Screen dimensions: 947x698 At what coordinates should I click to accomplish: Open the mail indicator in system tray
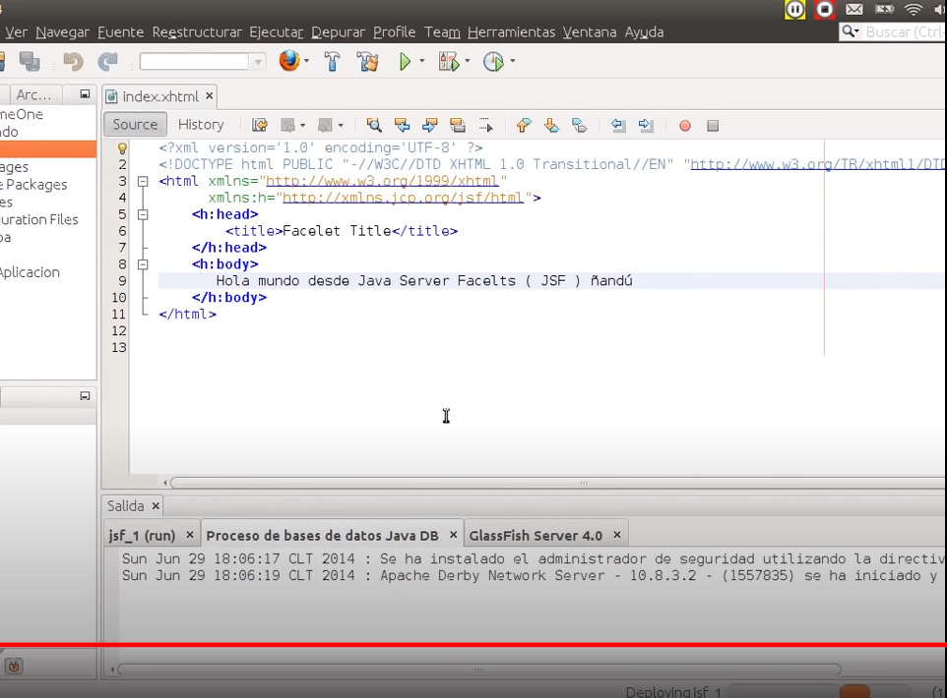[x=854, y=9]
